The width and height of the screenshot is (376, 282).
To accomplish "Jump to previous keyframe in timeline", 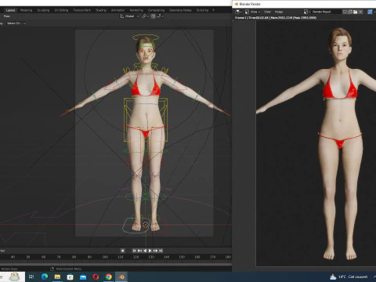I will pos(139,251).
